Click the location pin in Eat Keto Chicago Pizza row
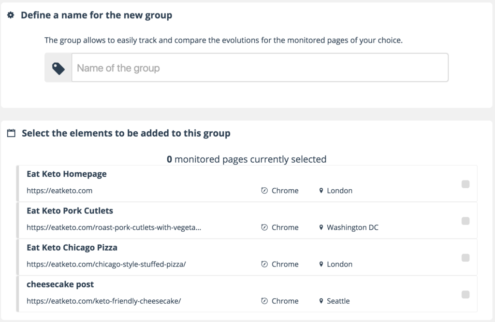The height and width of the screenshot is (322, 495). (321, 264)
